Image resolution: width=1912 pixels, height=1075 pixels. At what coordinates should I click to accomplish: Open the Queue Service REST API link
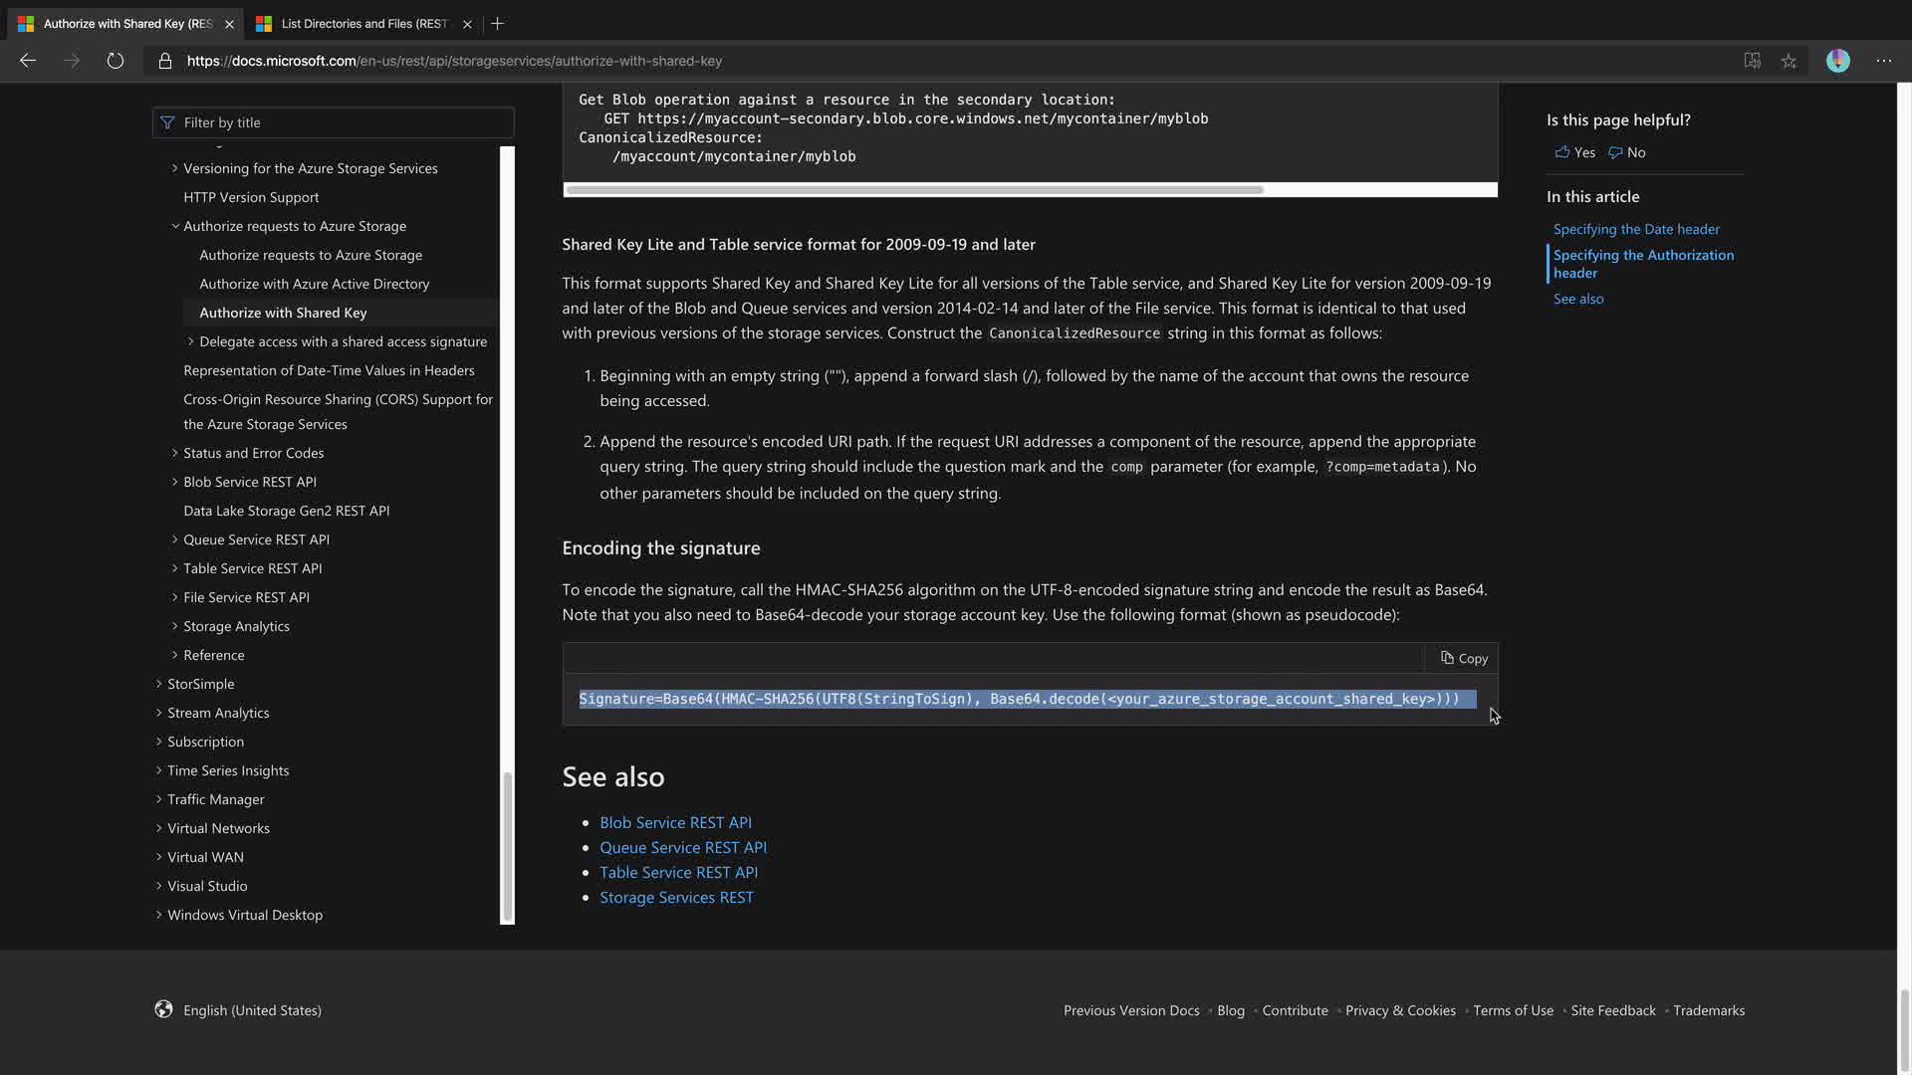(x=682, y=847)
